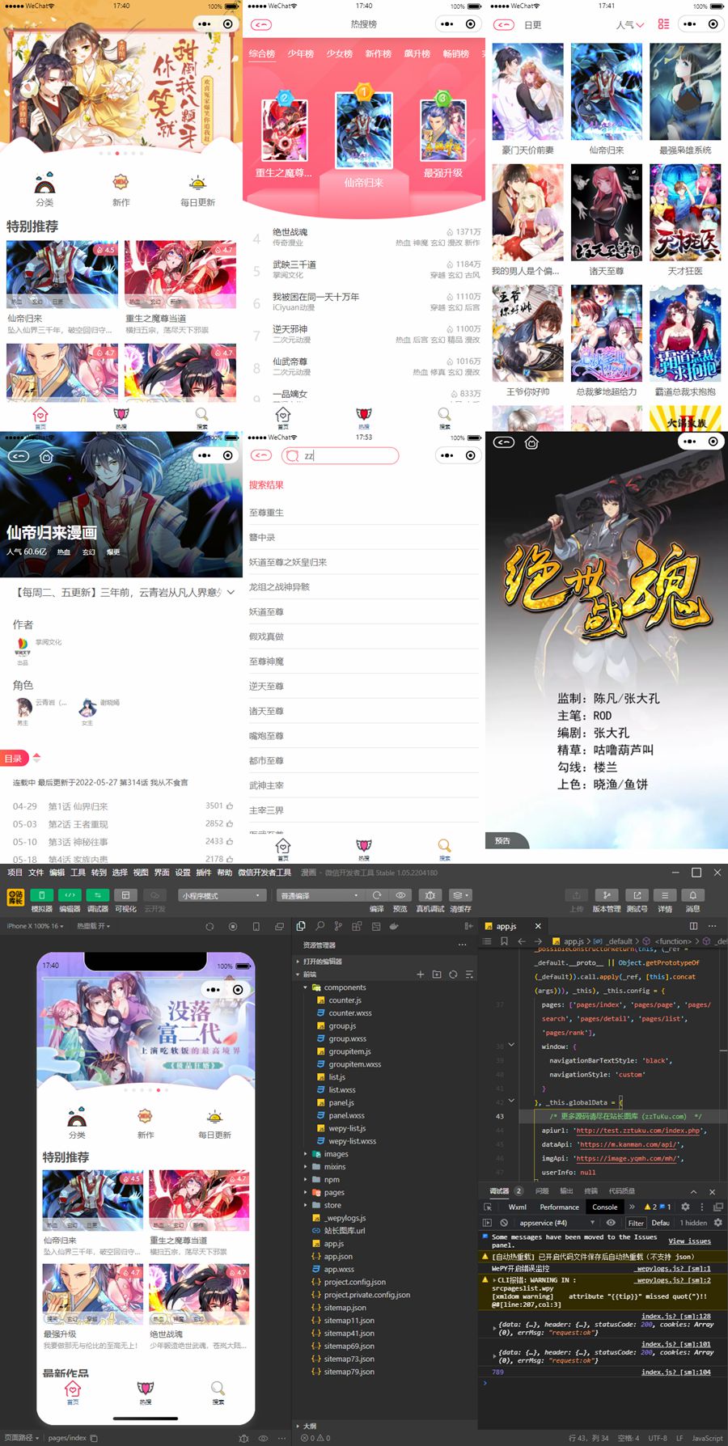The width and height of the screenshot is (728, 1446).
Task: Toggle the simulator (模拟器) panel button
Action: [41, 895]
